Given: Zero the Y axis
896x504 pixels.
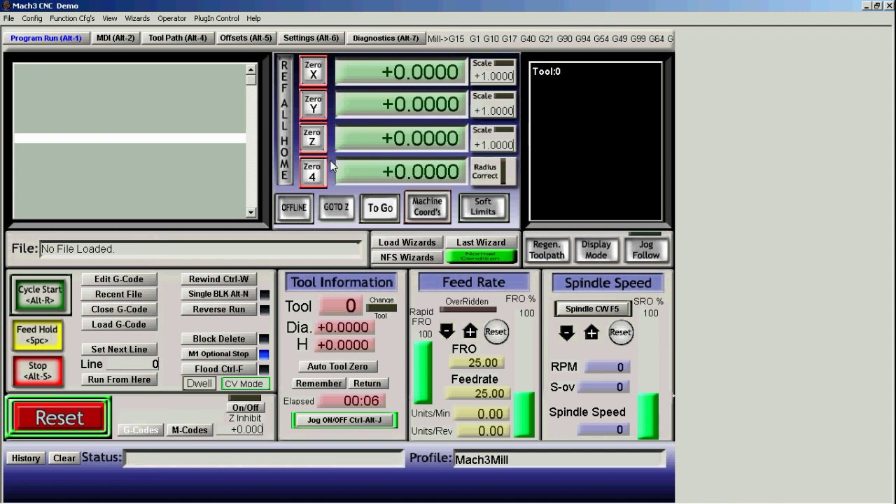Looking at the screenshot, I should click(313, 104).
